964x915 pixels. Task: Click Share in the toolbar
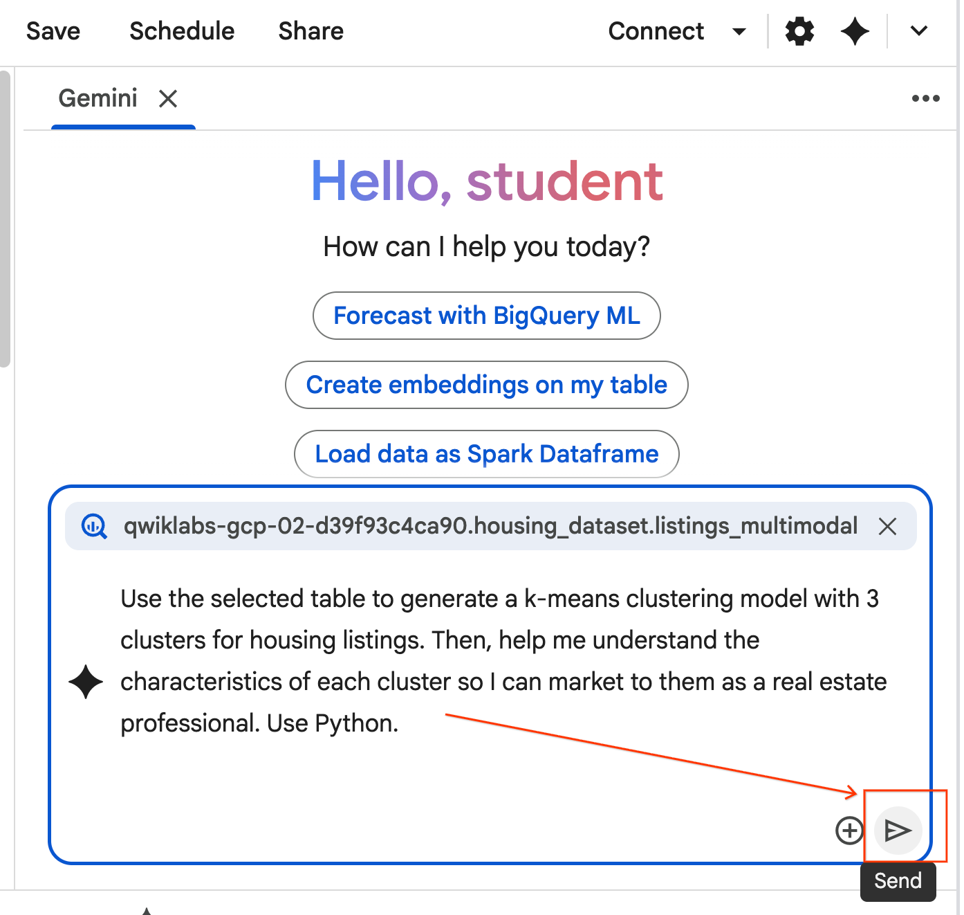point(310,32)
